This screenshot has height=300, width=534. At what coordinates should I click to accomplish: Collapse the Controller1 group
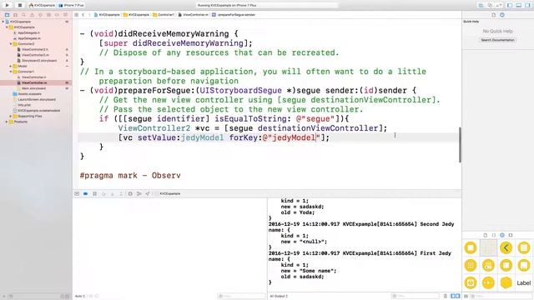[11, 72]
